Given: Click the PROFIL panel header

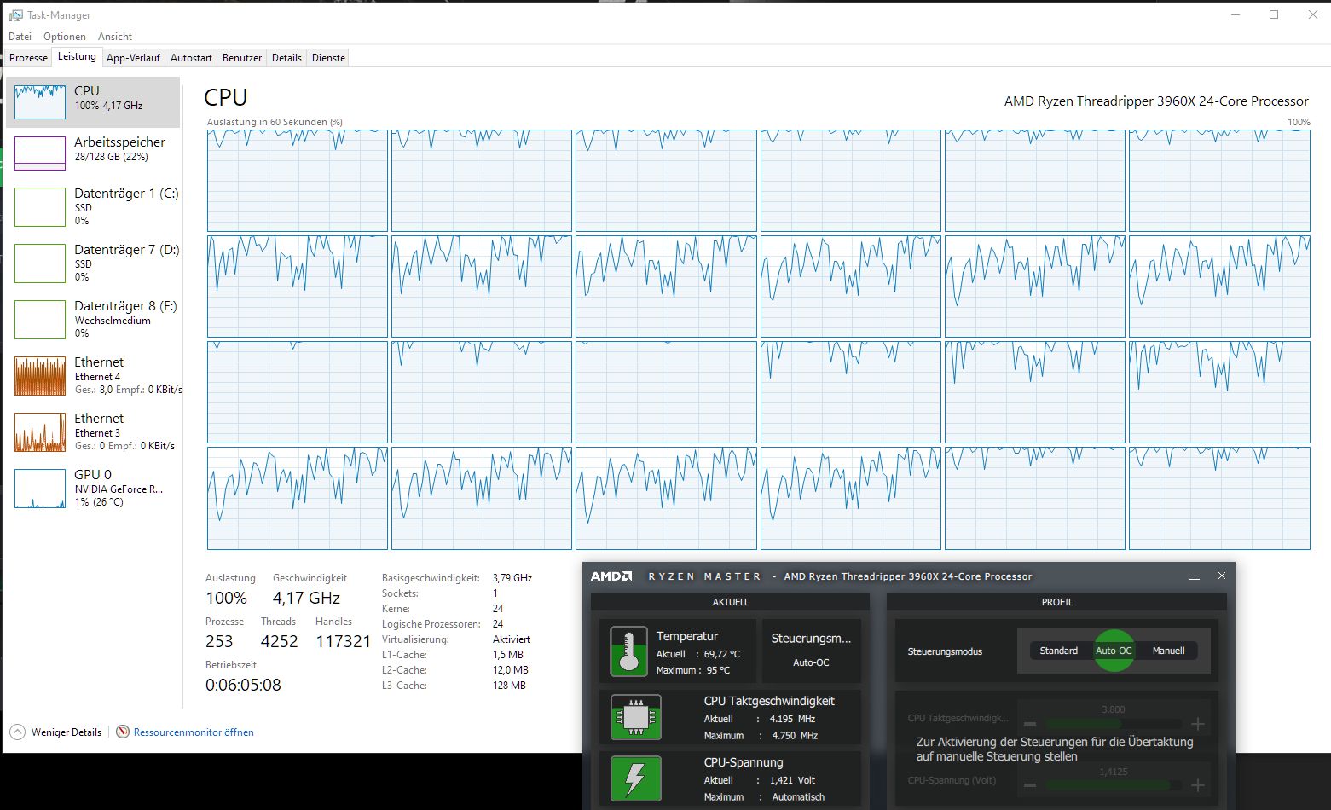Looking at the screenshot, I should click(1057, 602).
